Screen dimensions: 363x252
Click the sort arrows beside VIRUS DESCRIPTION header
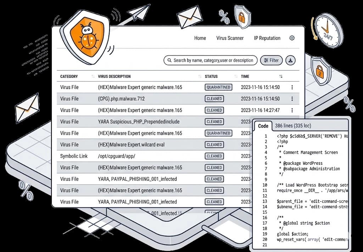(x=200, y=76)
